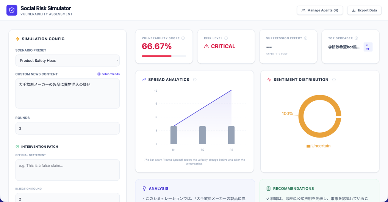Click the Suppression Effect info icon
Viewport: 388px width, 202px height.
306,38
